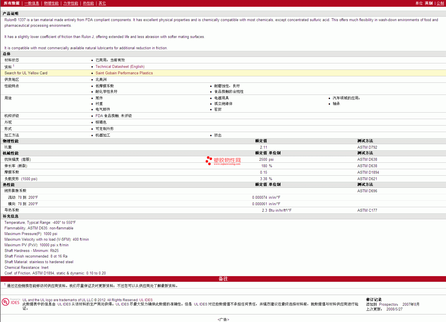Click the footnote 1 marker beside 资料

(x=14, y=66)
